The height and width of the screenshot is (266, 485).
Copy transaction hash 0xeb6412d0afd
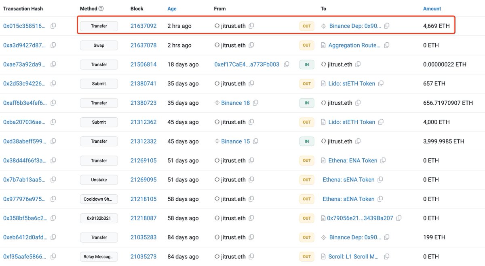[53, 237]
